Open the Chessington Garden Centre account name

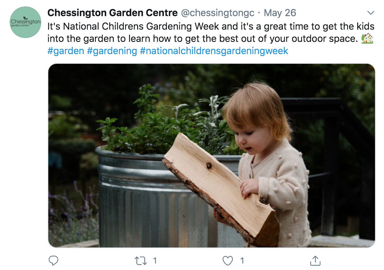112,13
